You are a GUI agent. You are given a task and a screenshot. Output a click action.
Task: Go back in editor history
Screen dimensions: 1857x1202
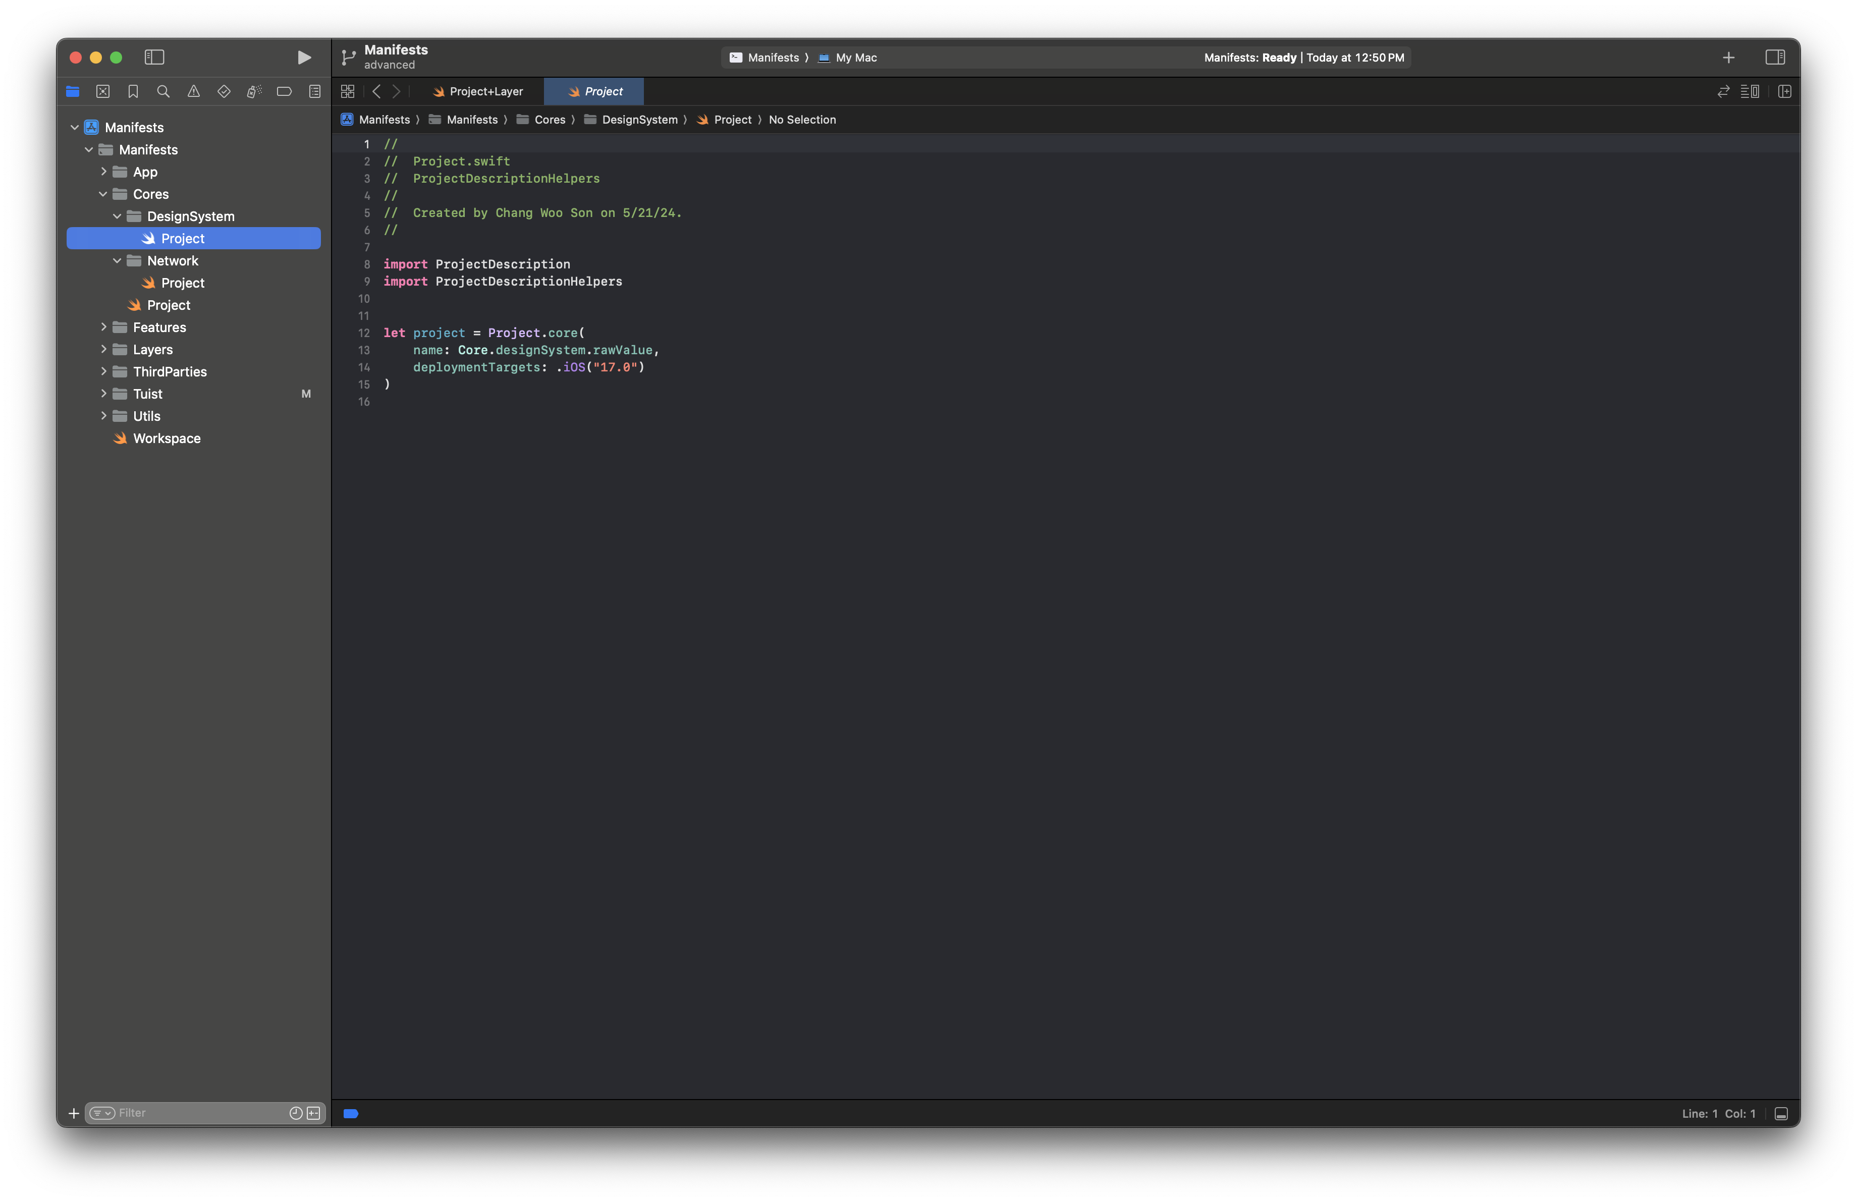[x=376, y=91]
